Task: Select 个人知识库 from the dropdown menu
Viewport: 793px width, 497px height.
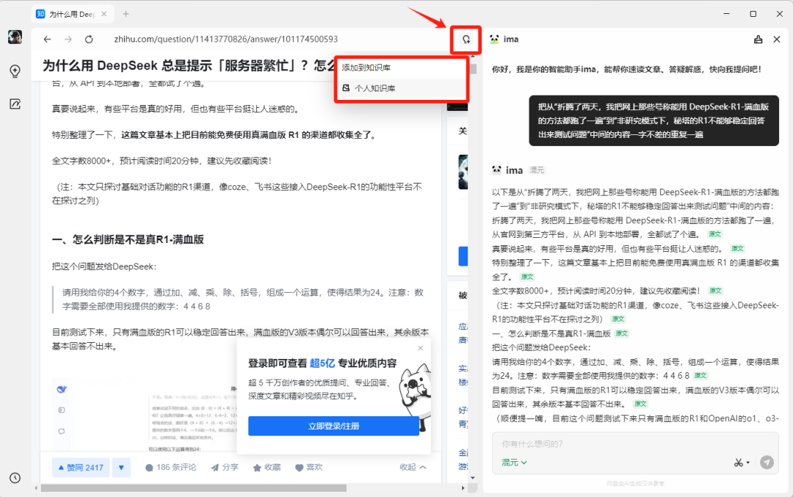Action: coord(402,88)
